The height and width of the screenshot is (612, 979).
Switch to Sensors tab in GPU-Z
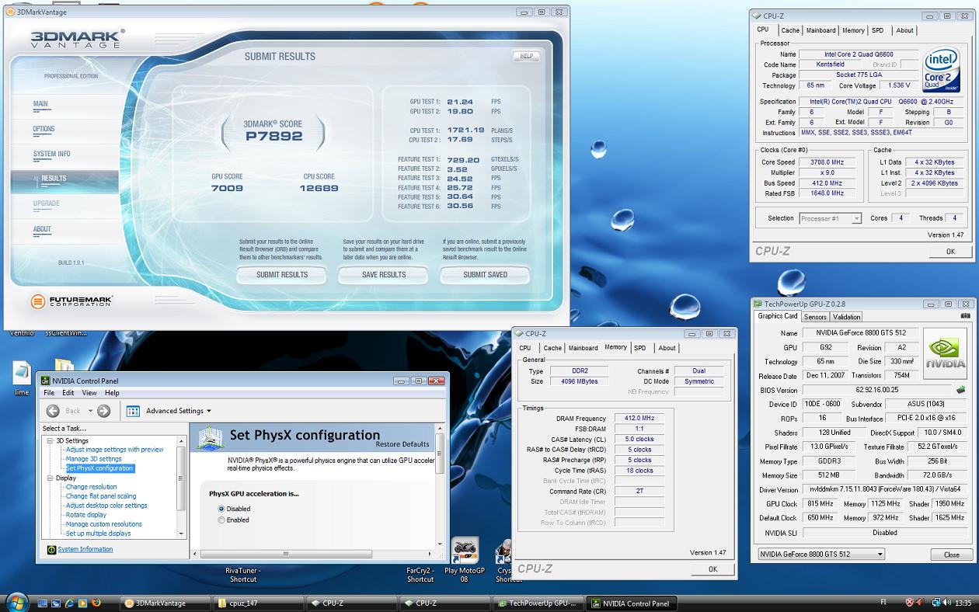click(x=815, y=317)
